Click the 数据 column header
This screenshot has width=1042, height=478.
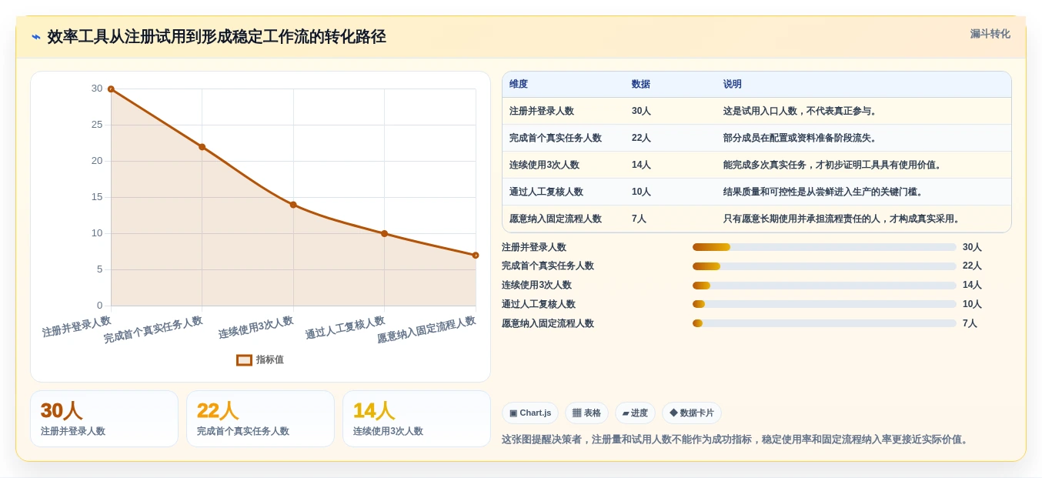(x=641, y=84)
